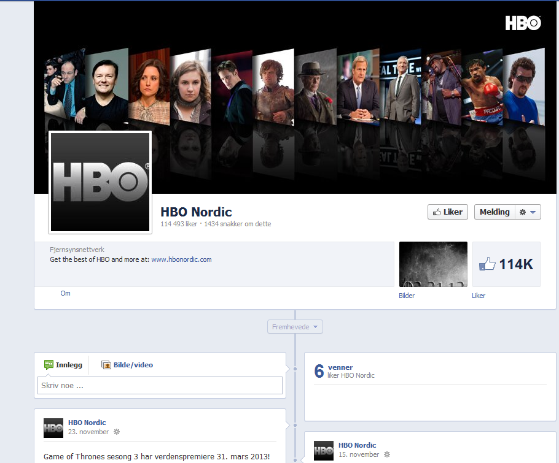
Task: Click HBO avatar on 23. november post
Action: 53,428
